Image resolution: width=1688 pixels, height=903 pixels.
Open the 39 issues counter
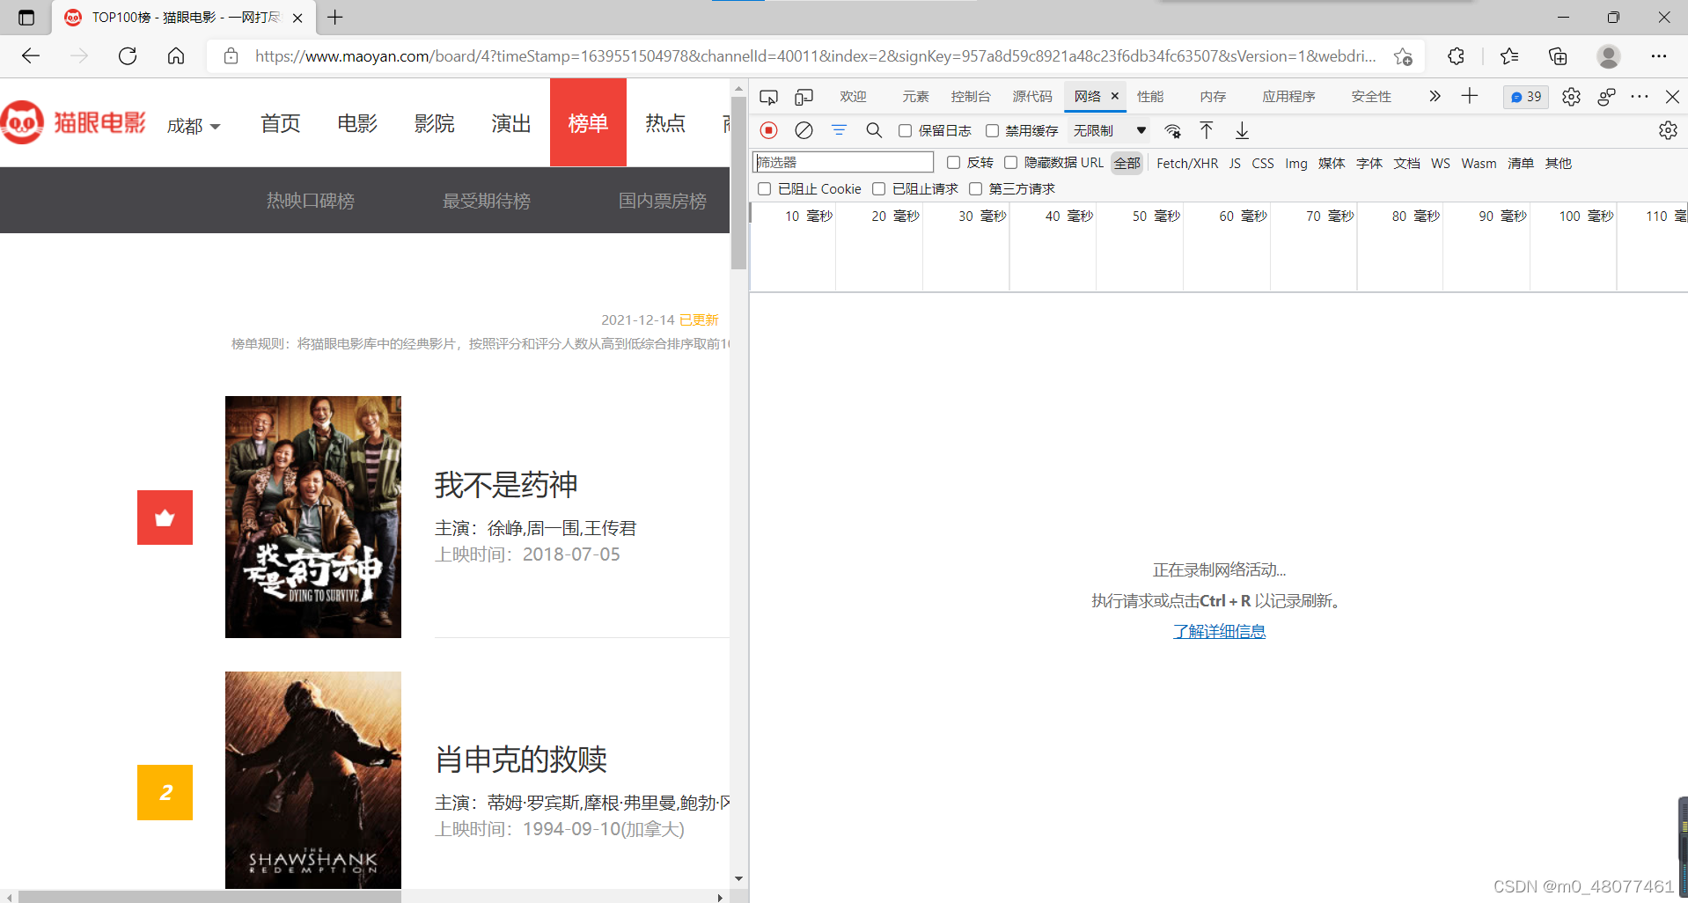pyautogui.click(x=1526, y=97)
